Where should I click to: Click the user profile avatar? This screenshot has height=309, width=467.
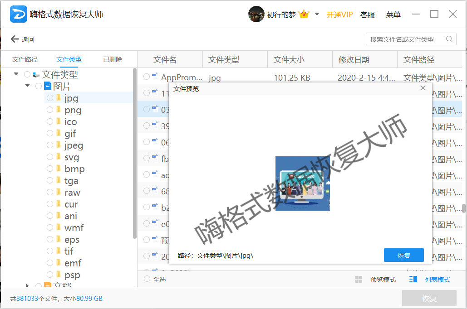point(256,14)
